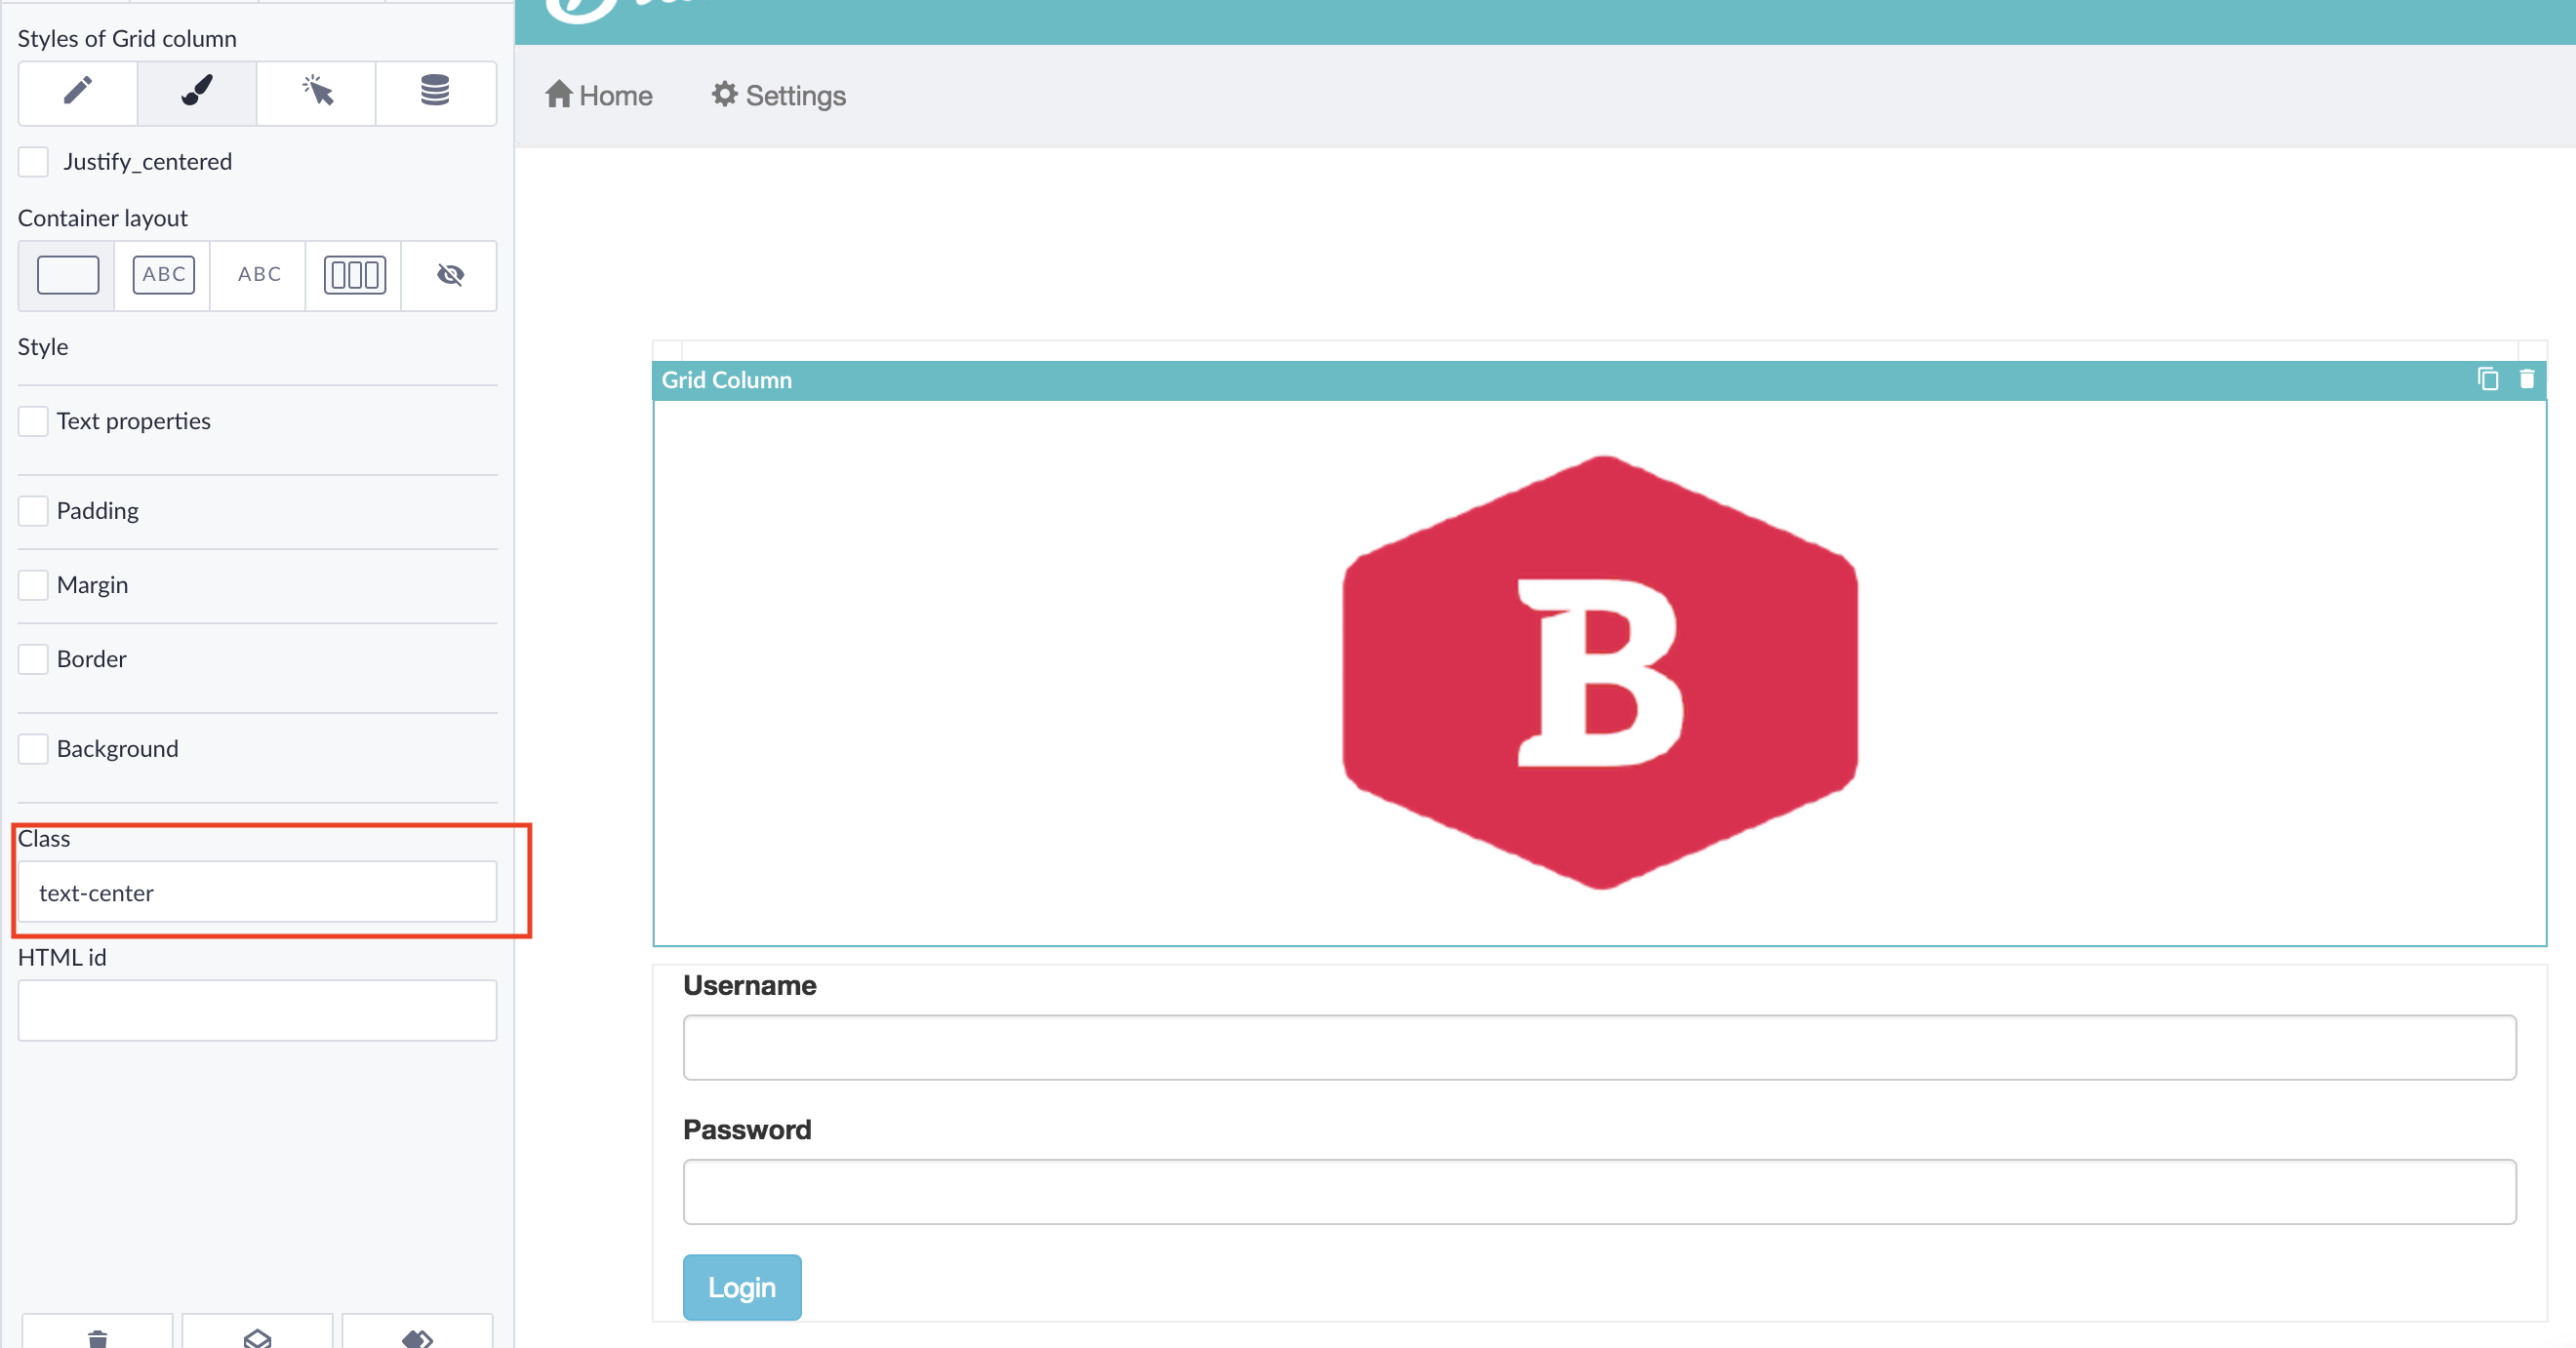Click the Container layout label
Screen dimensions: 2576x1348
(x=102, y=218)
